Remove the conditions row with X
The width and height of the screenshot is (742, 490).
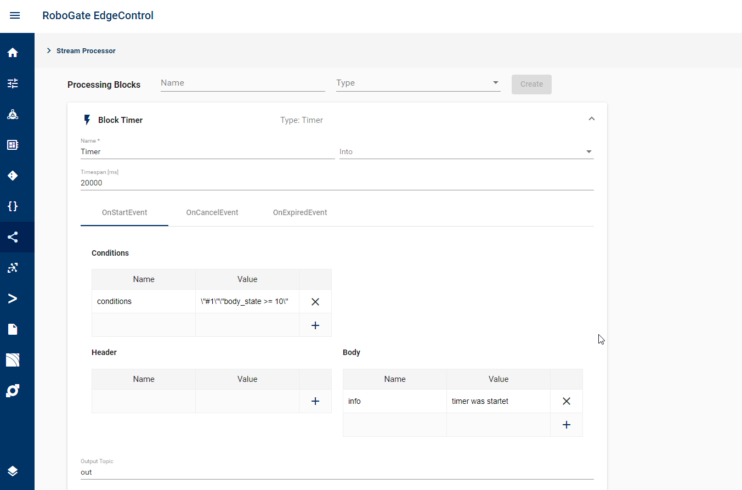coord(315,301)
